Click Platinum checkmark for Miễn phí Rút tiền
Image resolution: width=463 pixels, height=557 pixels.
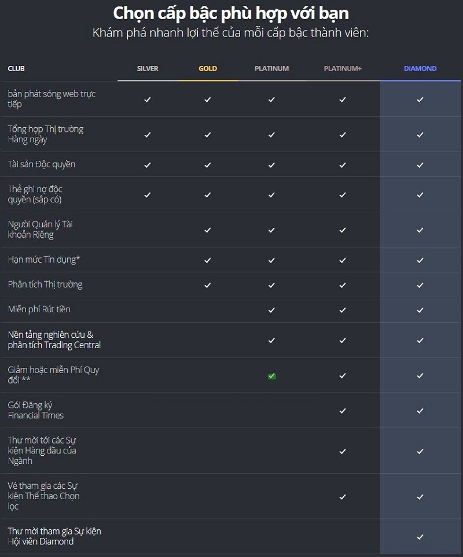coord(271,310)
